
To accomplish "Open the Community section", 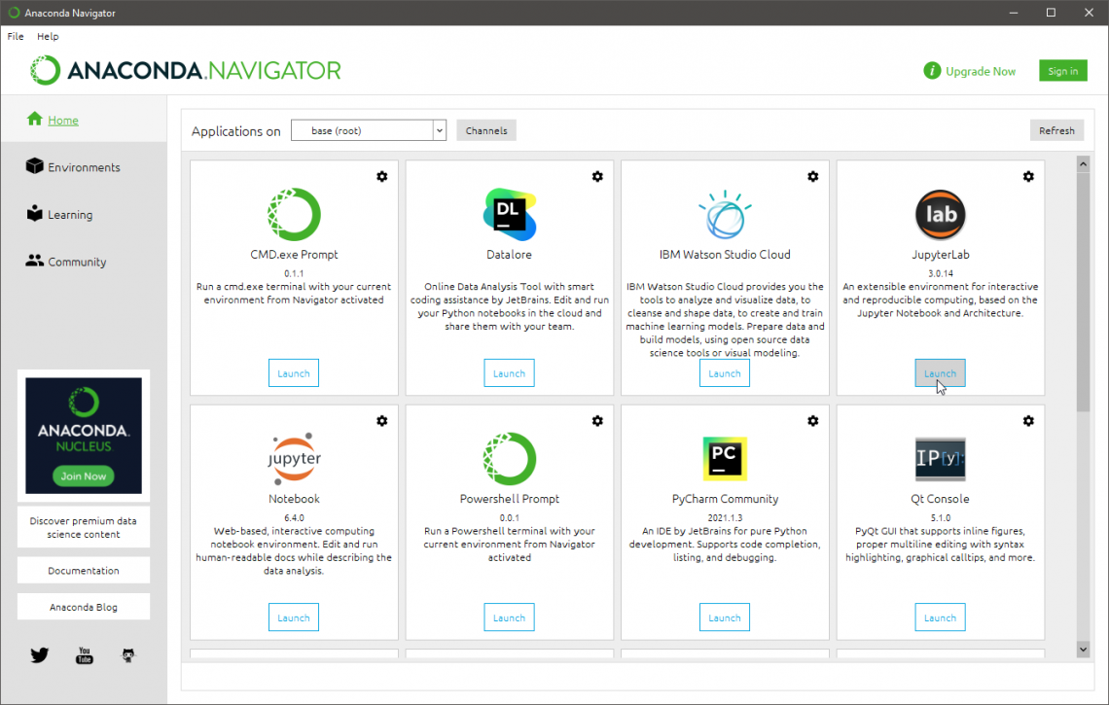I will [x=77, y=261].
